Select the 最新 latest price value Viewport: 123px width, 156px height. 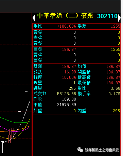(69, 66)
